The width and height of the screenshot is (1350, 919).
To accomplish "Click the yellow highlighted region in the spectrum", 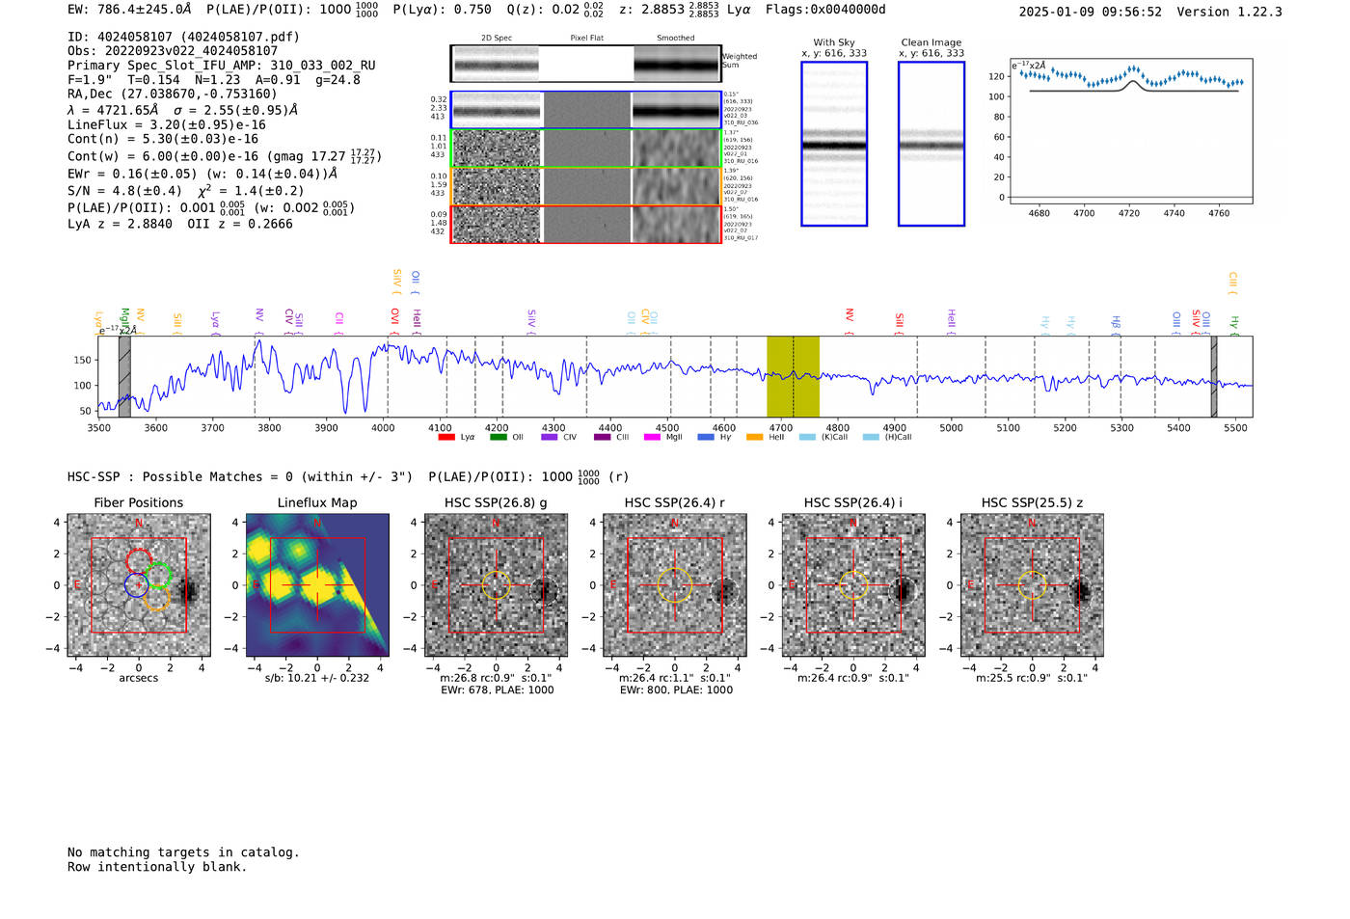I will click(793, 376).
